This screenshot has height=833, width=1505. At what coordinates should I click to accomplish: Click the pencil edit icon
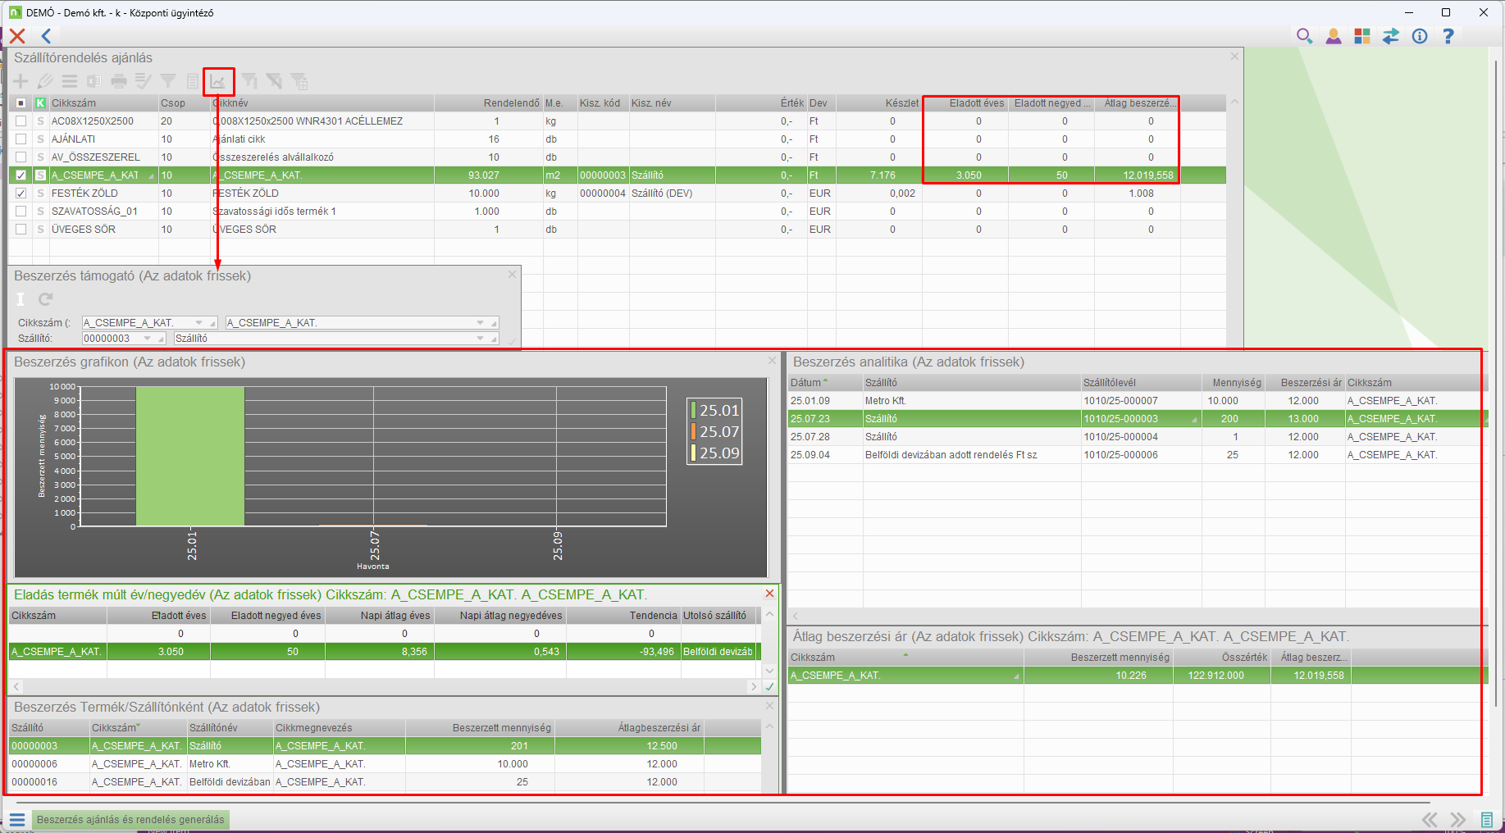tap(45, 81)
